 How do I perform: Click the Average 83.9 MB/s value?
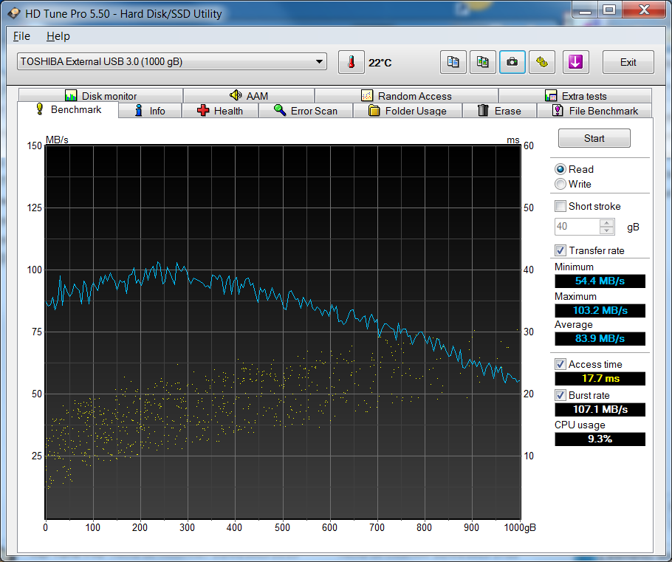point(600,339)
